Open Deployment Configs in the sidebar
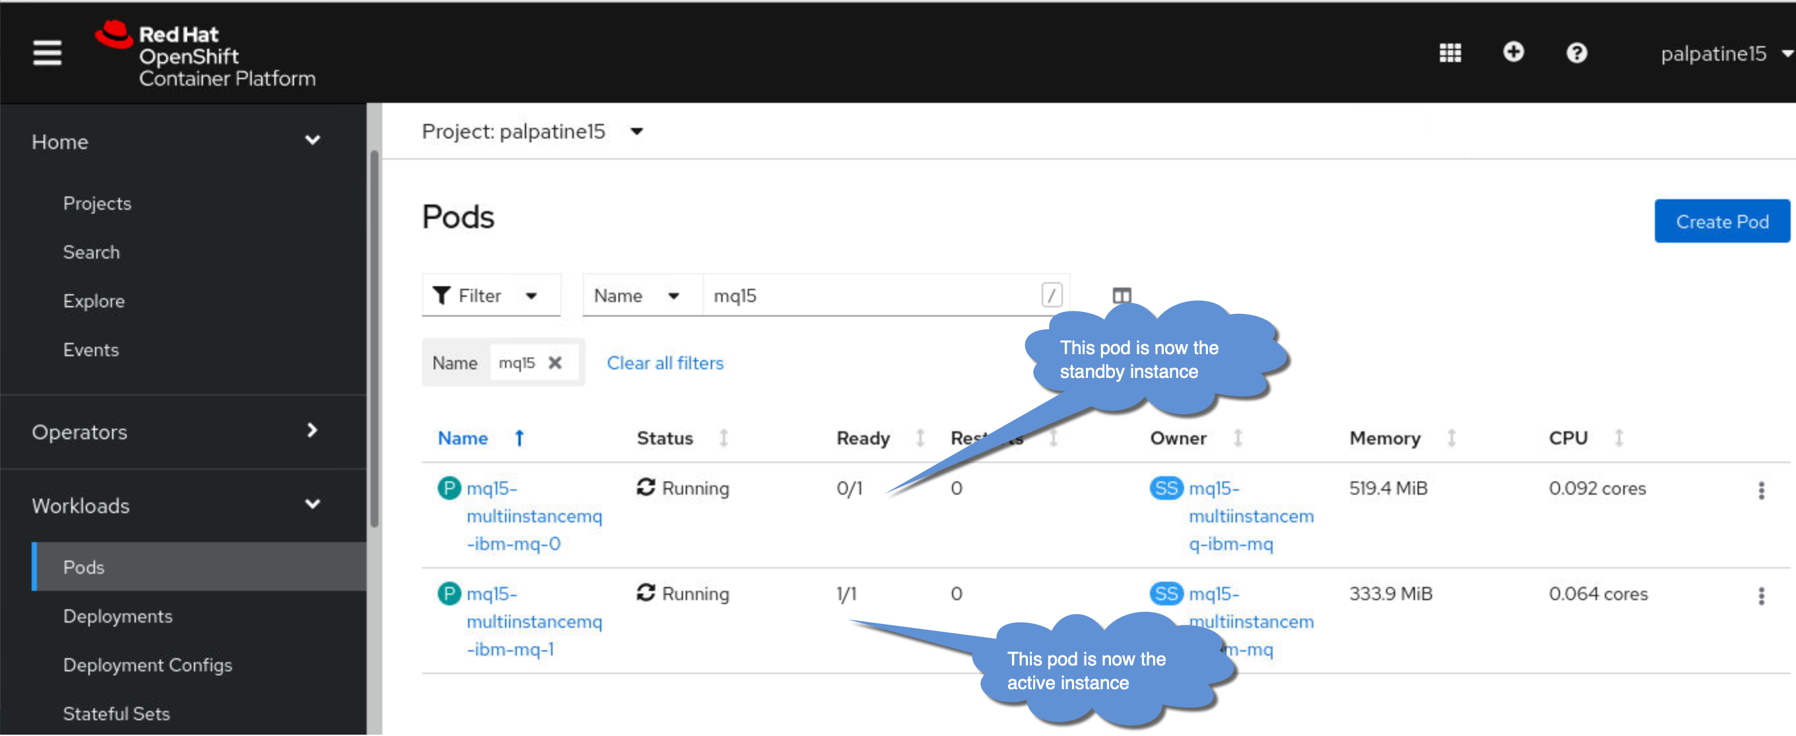The width and height of the screenshot is (1796, 736). (148, 665)
